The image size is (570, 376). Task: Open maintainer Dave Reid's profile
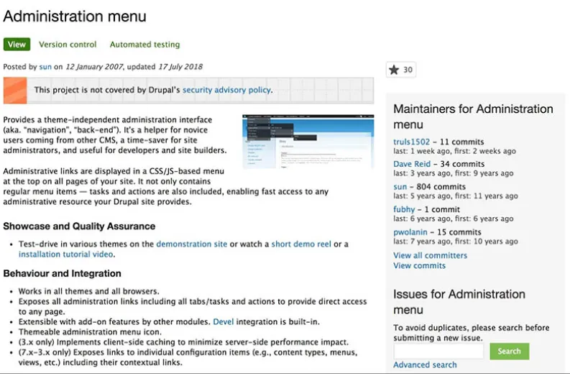412,164
